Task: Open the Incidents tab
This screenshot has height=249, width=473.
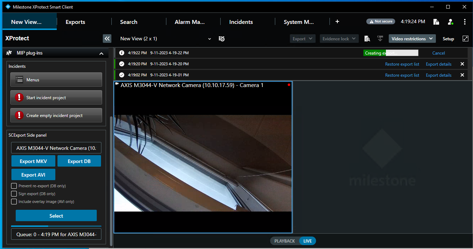Action: [x=241, y=22]
